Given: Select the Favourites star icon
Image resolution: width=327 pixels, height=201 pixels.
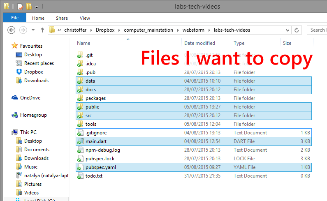Looking at the screenshot, I should (x=14, y=46).
